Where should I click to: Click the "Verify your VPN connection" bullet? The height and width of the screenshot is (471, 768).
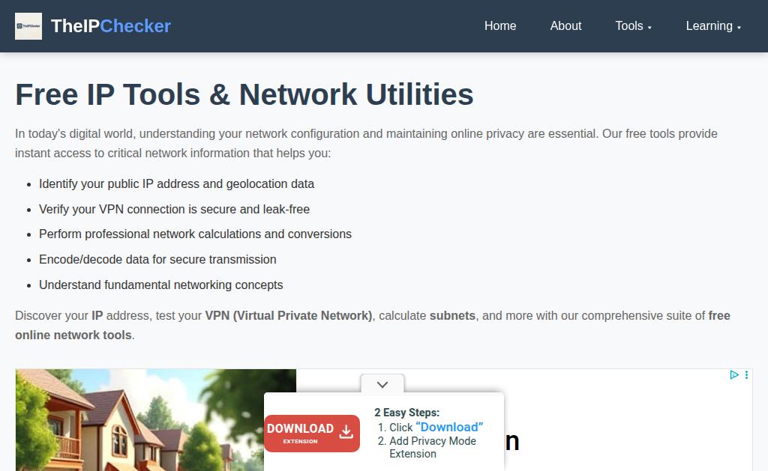click(174, 210)
